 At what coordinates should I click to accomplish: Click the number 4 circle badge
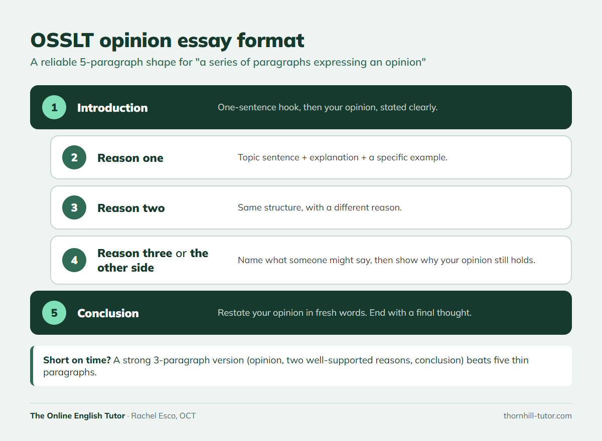74,260
